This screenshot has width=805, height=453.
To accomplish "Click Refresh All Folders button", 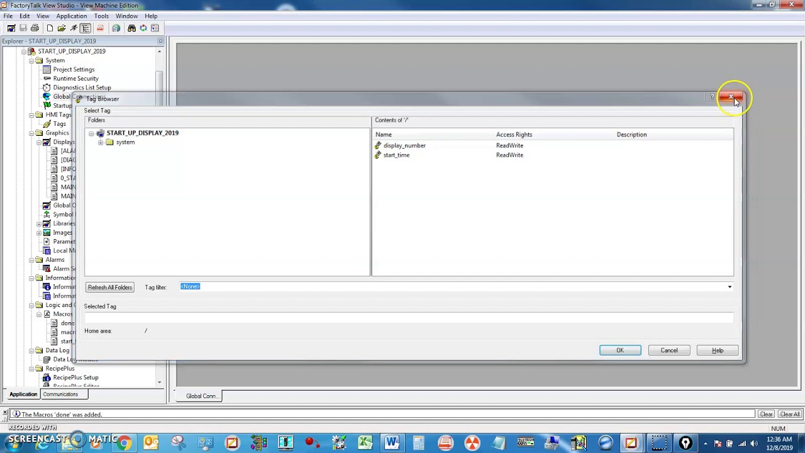I will [x=110, y=288].
